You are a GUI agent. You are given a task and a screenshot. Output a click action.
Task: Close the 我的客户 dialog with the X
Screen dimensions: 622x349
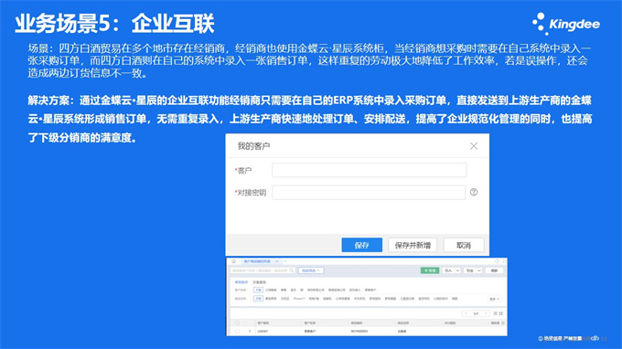pos(474,146)
